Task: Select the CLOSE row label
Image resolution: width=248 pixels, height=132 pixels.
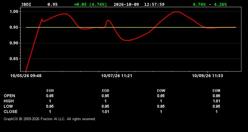Action: point(11,112)
